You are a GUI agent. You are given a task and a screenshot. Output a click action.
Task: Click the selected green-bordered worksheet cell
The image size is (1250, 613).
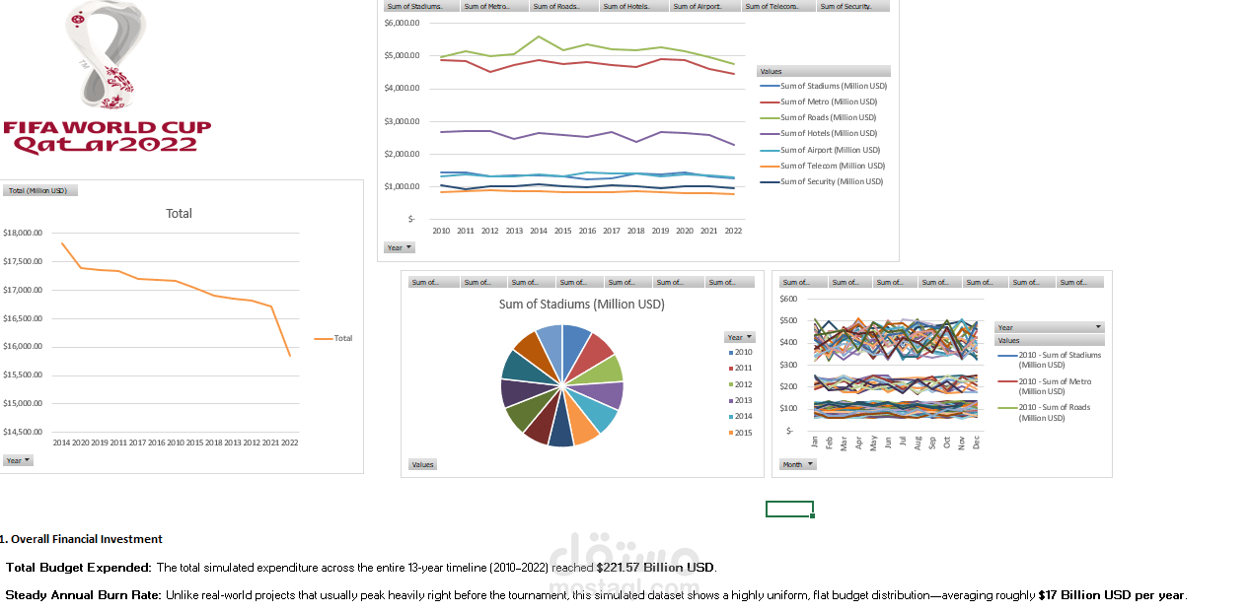789,509
